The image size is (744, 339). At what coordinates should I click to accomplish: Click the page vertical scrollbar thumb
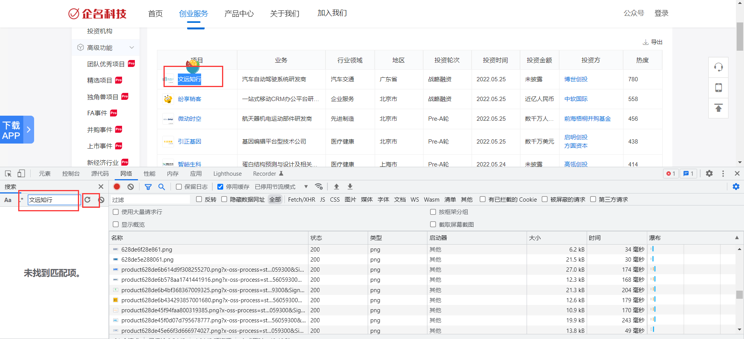pyautogui.click(x=740, y=36)
